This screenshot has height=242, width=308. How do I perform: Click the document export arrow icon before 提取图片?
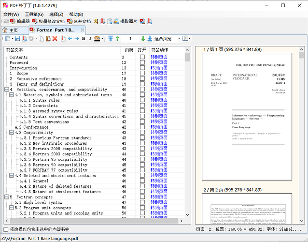tap(110, 21)
